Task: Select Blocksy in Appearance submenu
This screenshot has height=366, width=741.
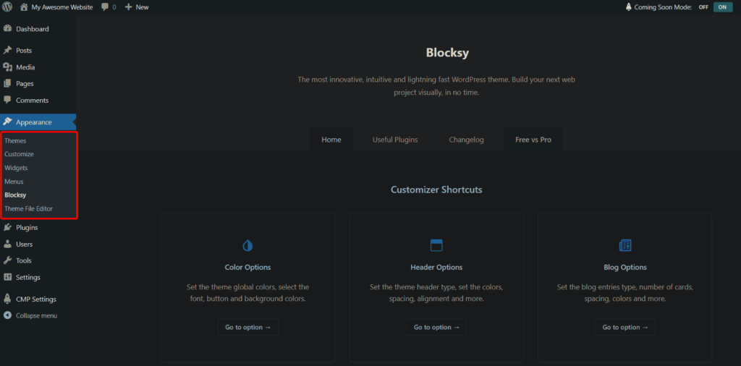Action: tap(15, 195)
